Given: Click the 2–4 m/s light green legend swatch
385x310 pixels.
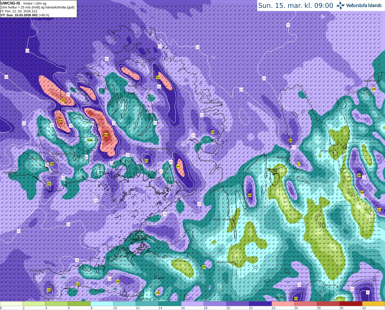Looking at the screenshot, I should point(34,303).
